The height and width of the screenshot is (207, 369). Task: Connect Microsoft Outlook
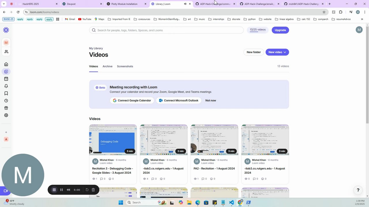(x=179, y=100)
